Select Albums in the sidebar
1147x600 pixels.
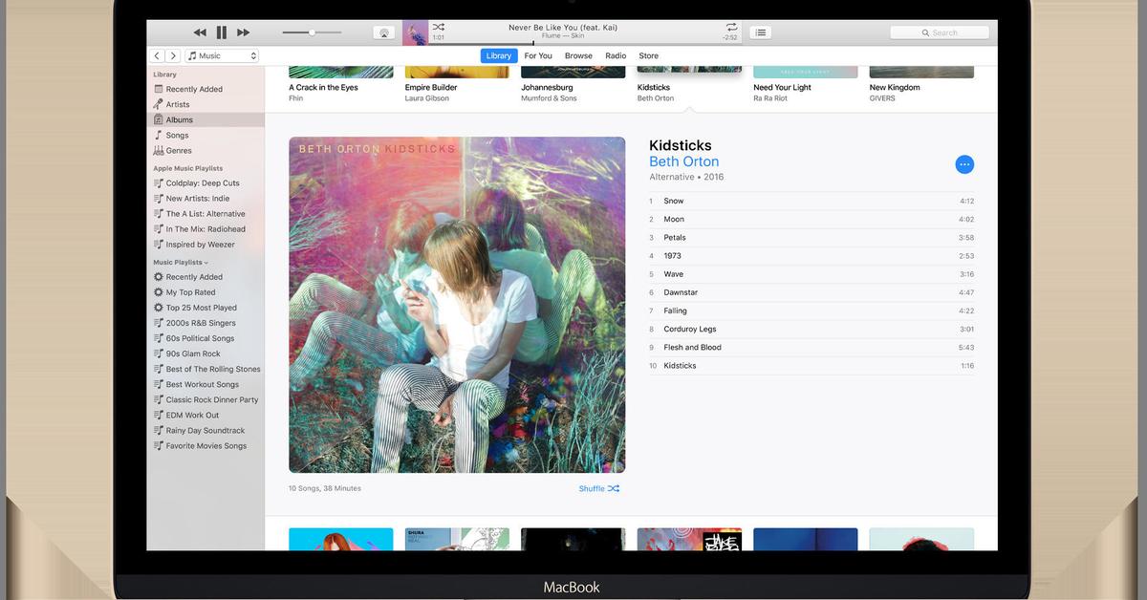click(x=206, y=120)
